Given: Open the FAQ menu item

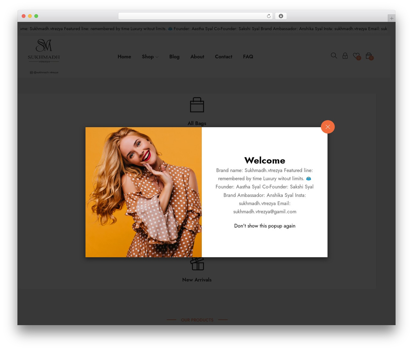Looking at the screenshot, I should click(x=248, y=57).
